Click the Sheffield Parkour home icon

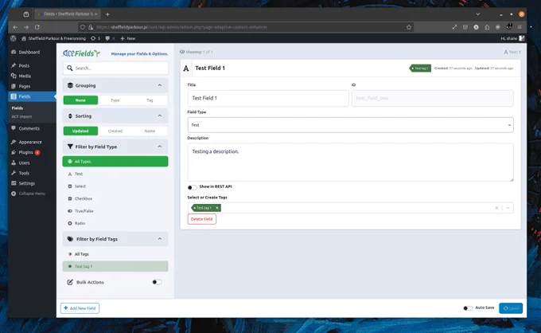click(x=24, y=38)
